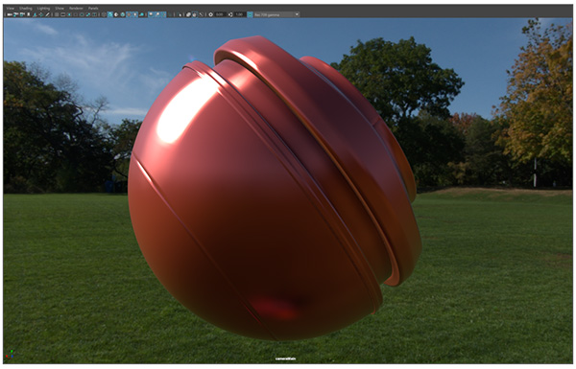Open the View menu

pyautogui.click(x=10, y=8)
